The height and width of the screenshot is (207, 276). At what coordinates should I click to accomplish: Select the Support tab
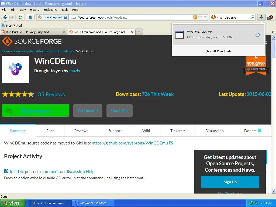[x=115, y=131]
